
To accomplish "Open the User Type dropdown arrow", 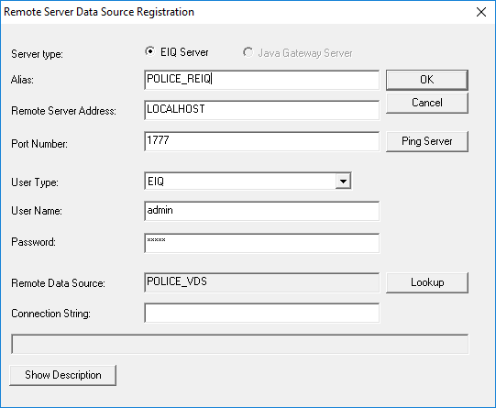I will (x=343, y=182).
